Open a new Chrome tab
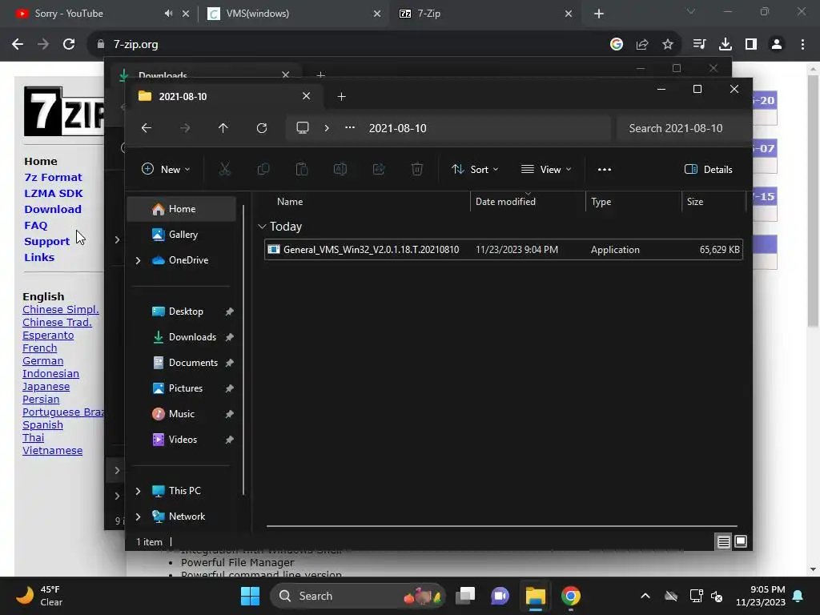 click(x=599, y=14)
